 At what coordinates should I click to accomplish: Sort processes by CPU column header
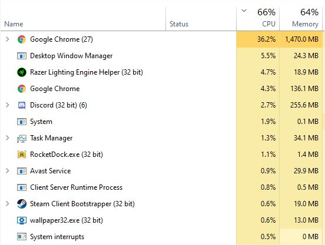pos(258,19)
